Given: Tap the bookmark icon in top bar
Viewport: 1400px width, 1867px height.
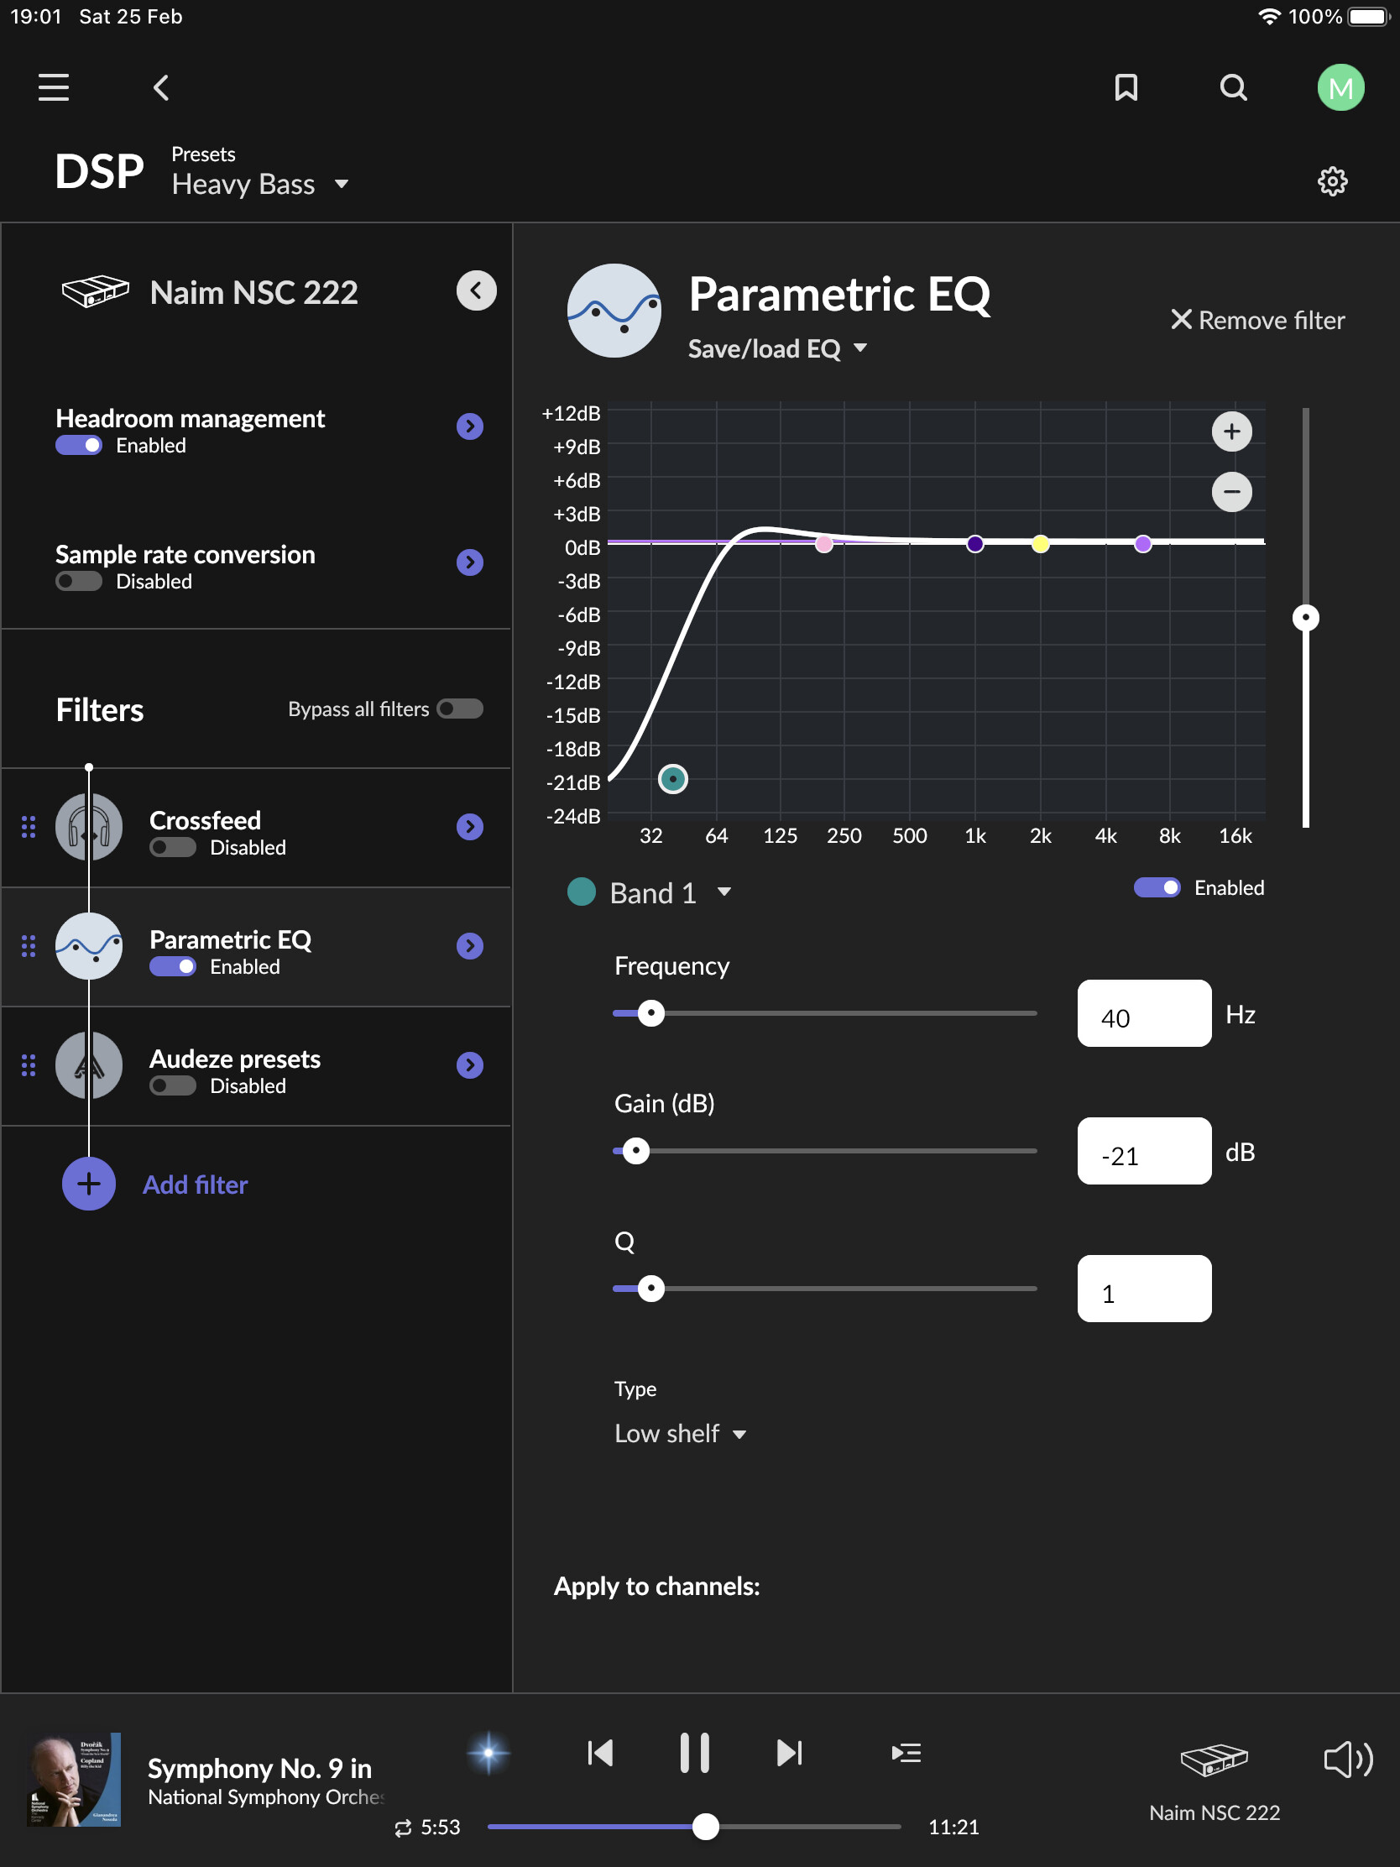Looking at the screenshot, I should coord(1126,87).
